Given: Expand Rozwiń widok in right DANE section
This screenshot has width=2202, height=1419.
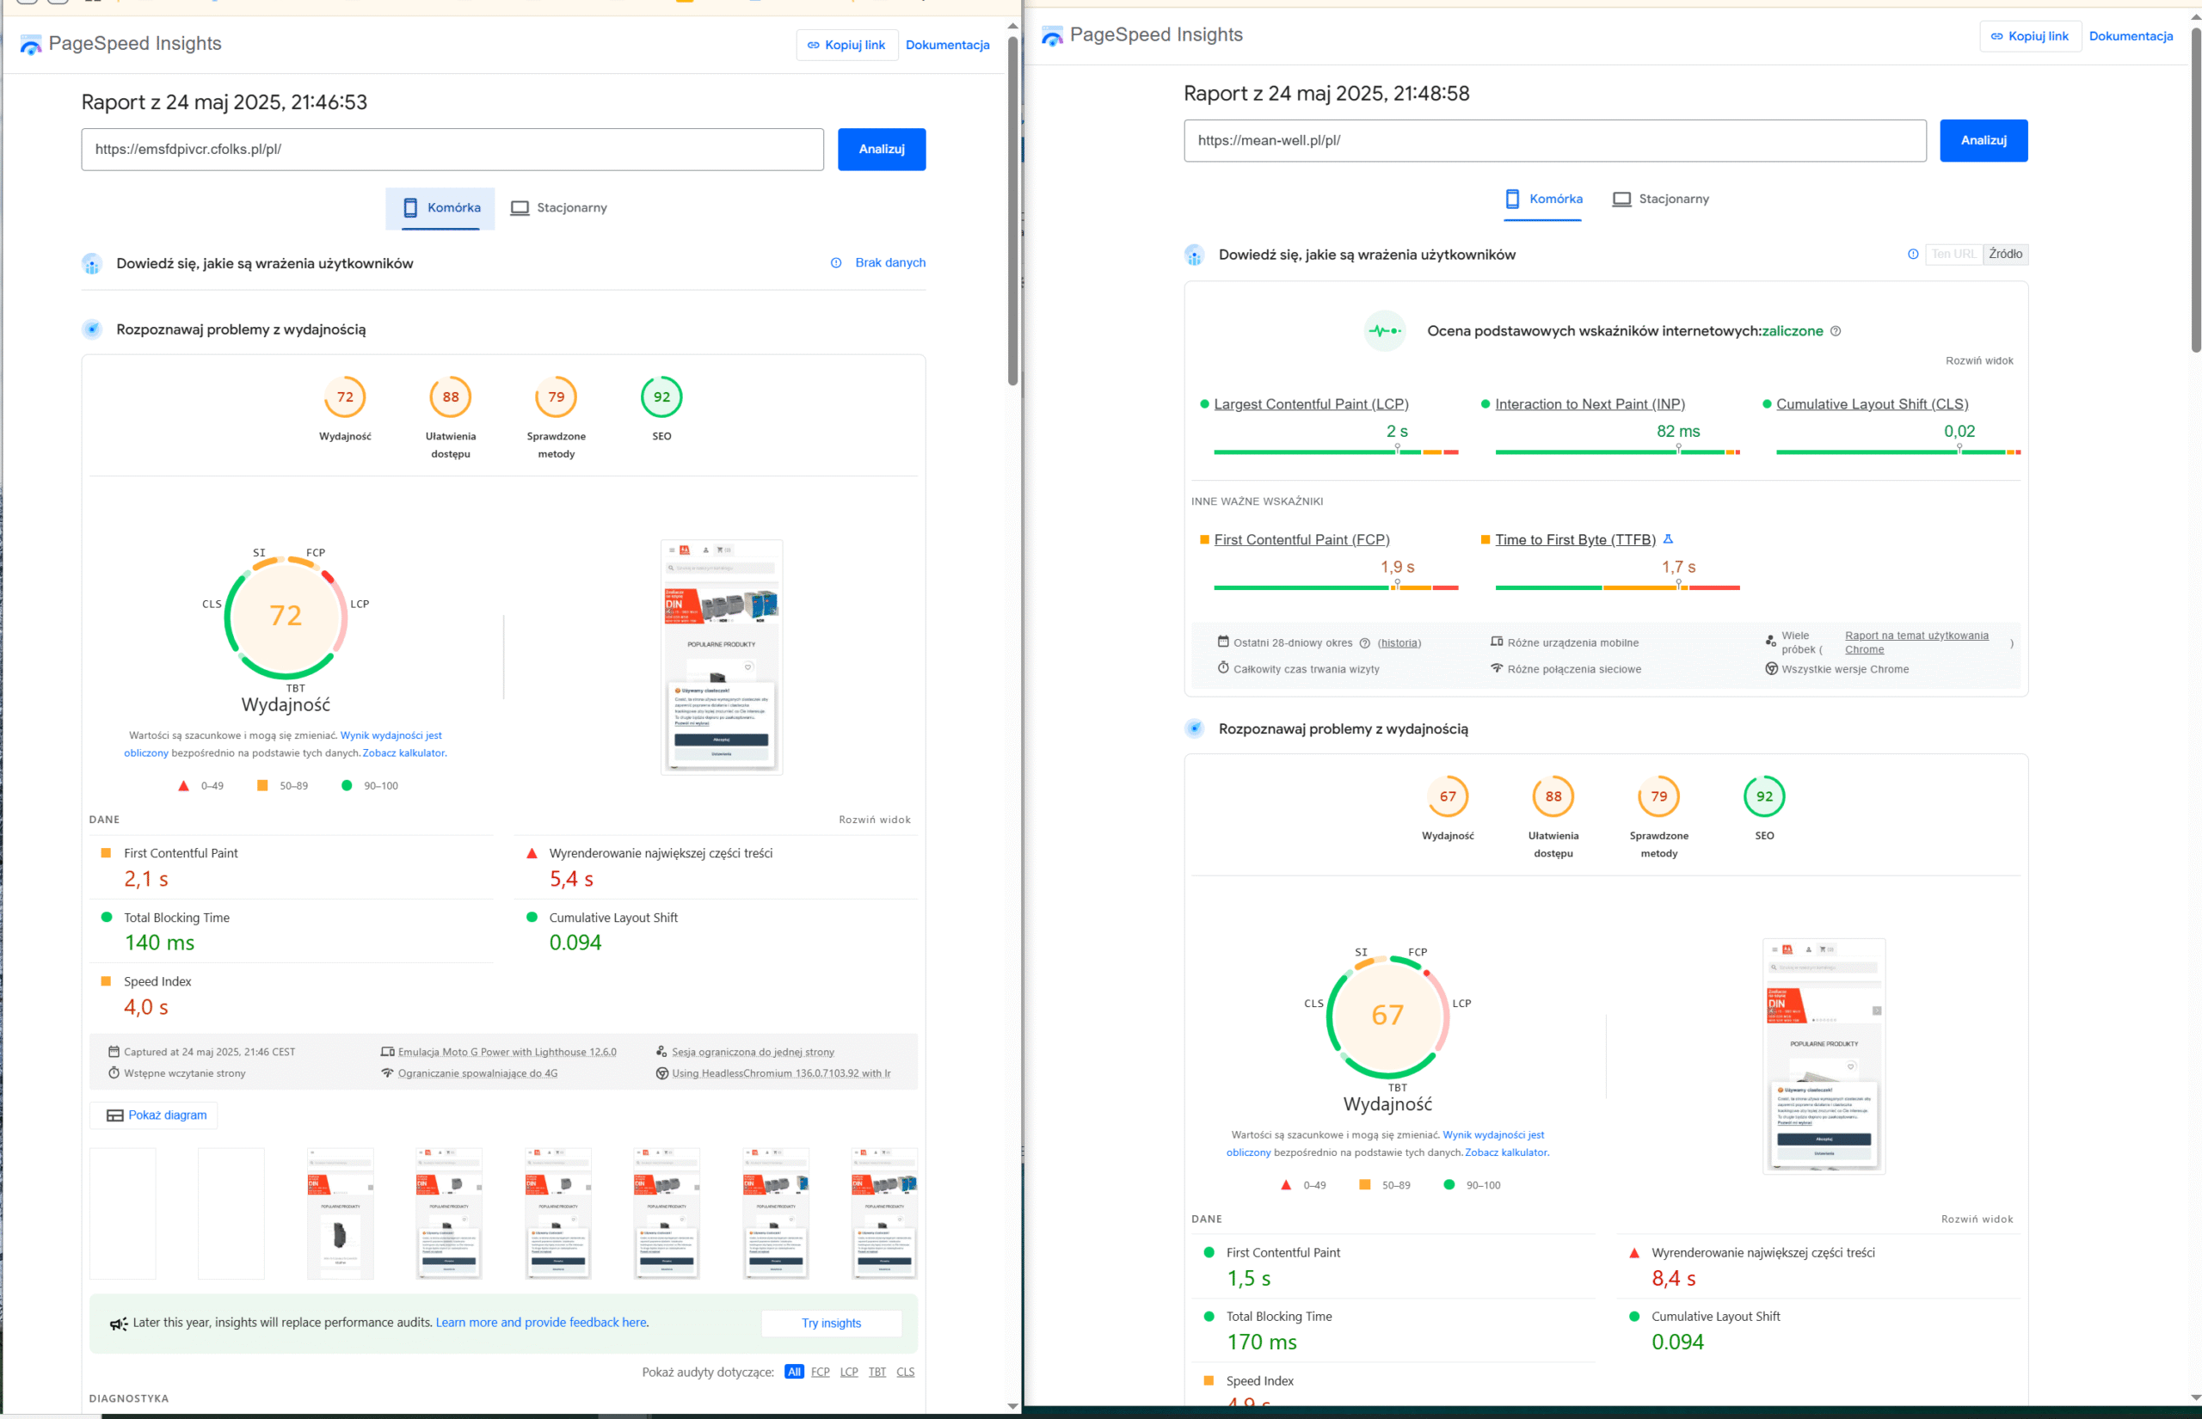Looking at the screenshot, I should (1977, 1219).
